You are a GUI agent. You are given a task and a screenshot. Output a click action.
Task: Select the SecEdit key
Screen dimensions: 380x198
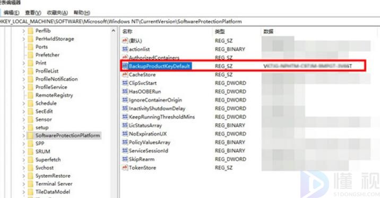pos(44,111)
